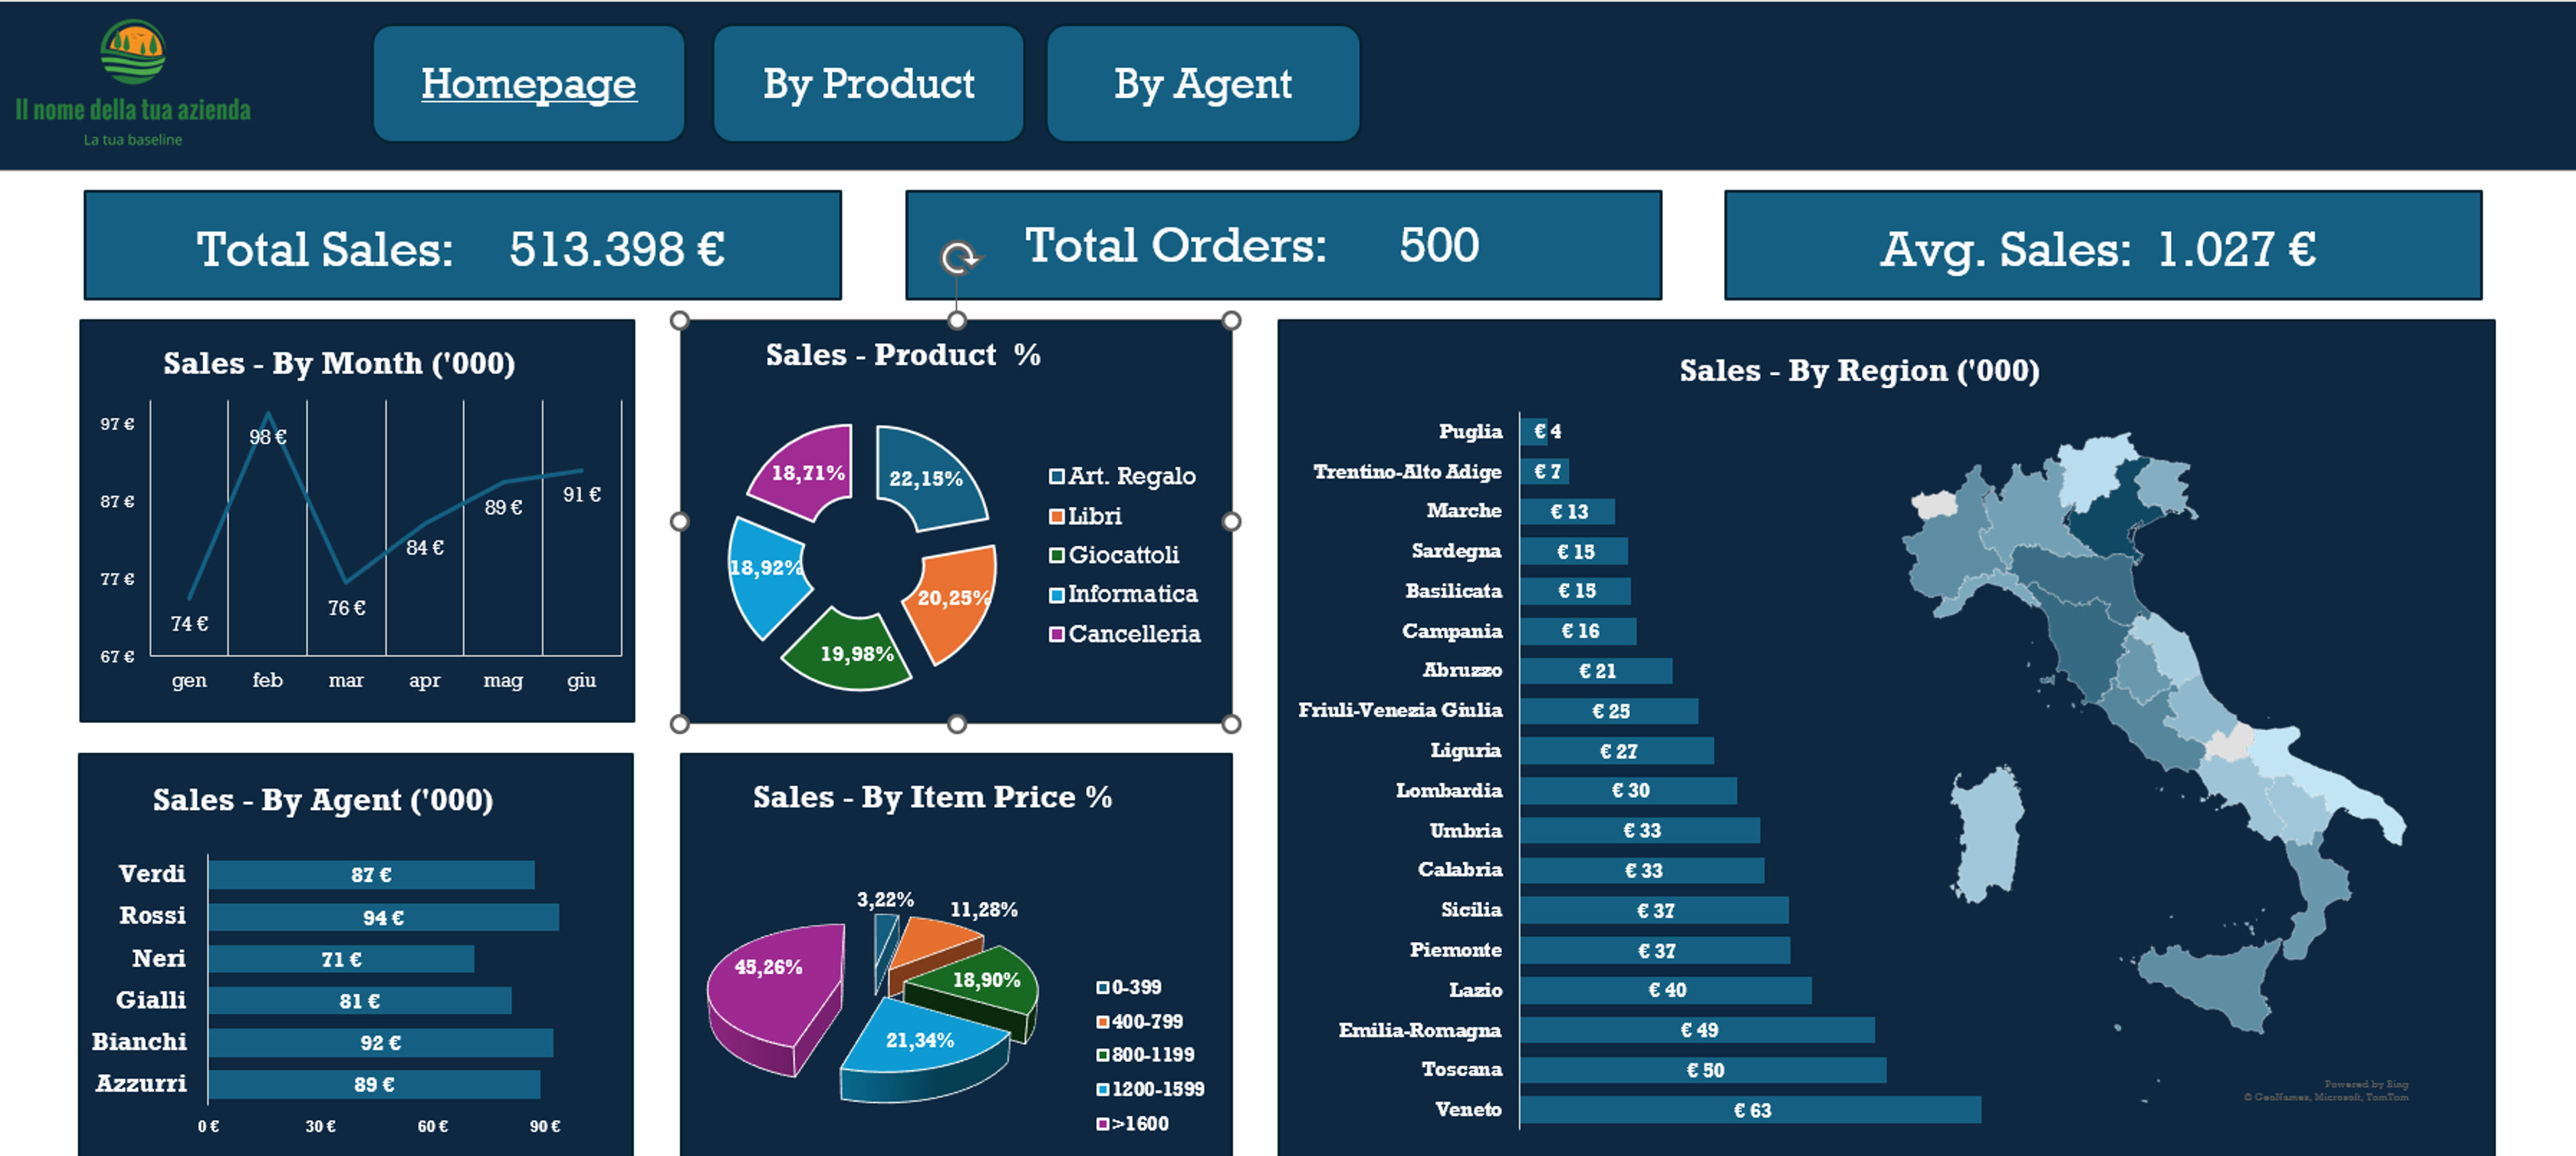This screenshot has height=1156, width=2576.
Task: Go to the By Agent page
Action: click(1203, 84)
